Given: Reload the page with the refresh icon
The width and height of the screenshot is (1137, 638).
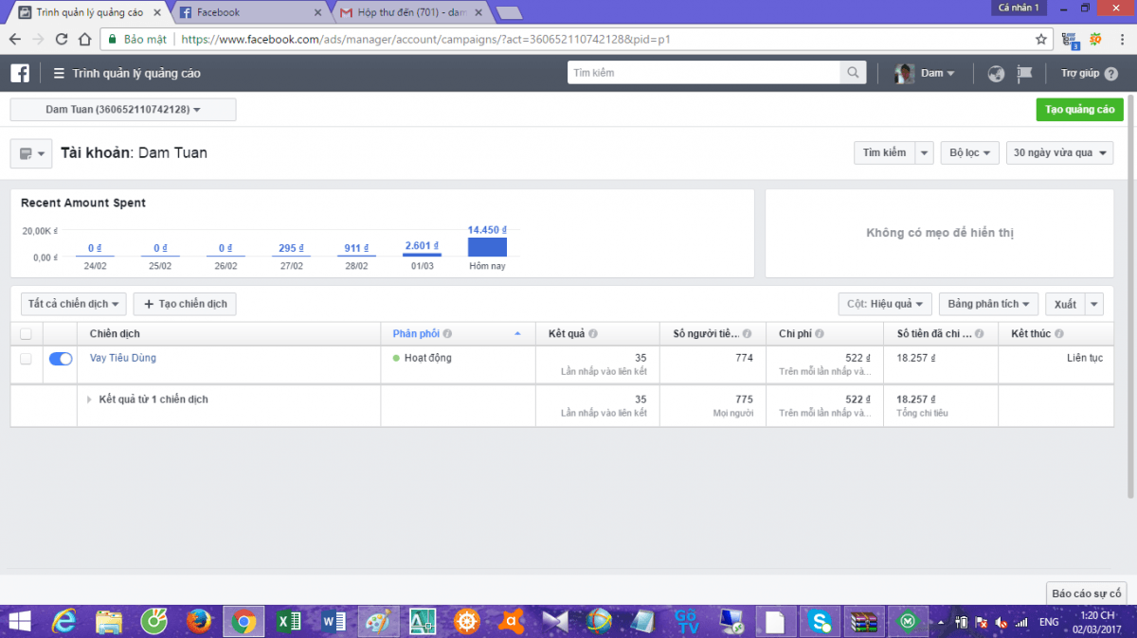Looking at the screenshot, I should [62, 40].
